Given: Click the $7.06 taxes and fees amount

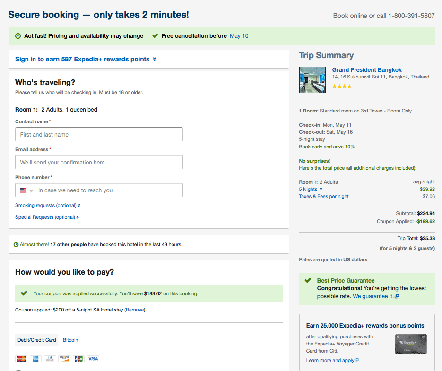Looking at the screenshot, I should (428, 196).
